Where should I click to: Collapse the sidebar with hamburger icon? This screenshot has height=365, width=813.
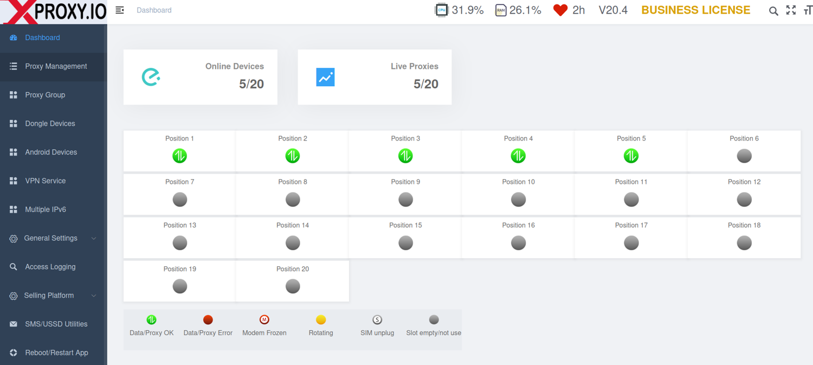pos(120,10)
